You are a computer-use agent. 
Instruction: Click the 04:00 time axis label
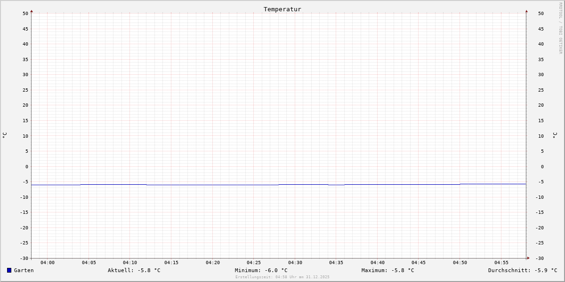click(x=48, y=263)
